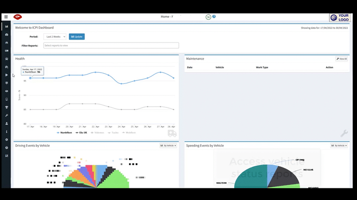The width and height of the screenshot is (357, 200).
Task: Open the Period Last 2 Weeks dropdown
Action: [x=55, y=37]
